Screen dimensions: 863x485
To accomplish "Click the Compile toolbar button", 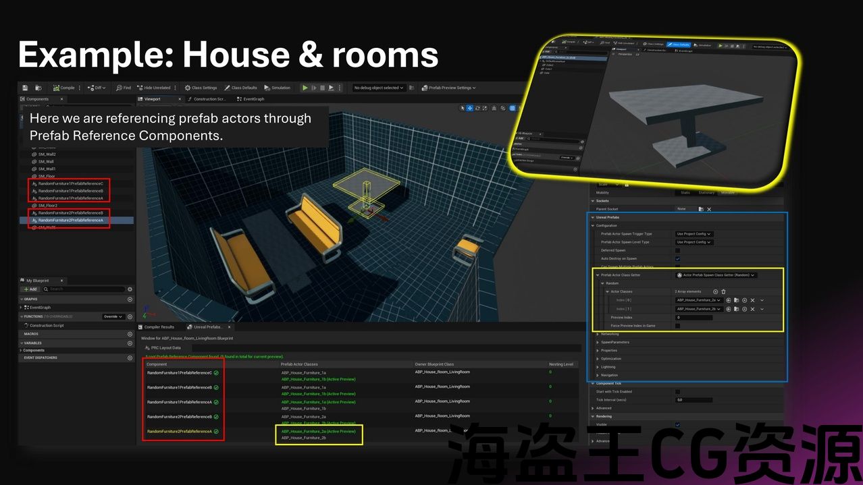I will click(x=63, y=88).
